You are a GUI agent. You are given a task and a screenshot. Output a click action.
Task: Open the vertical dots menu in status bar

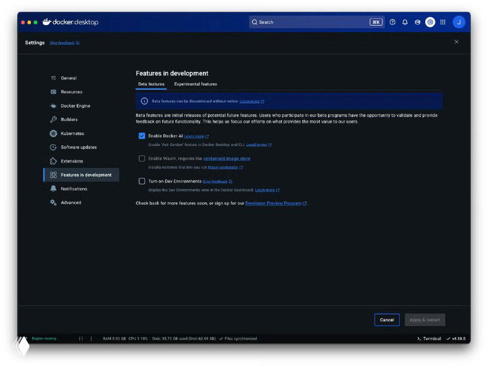pos(90,338)
